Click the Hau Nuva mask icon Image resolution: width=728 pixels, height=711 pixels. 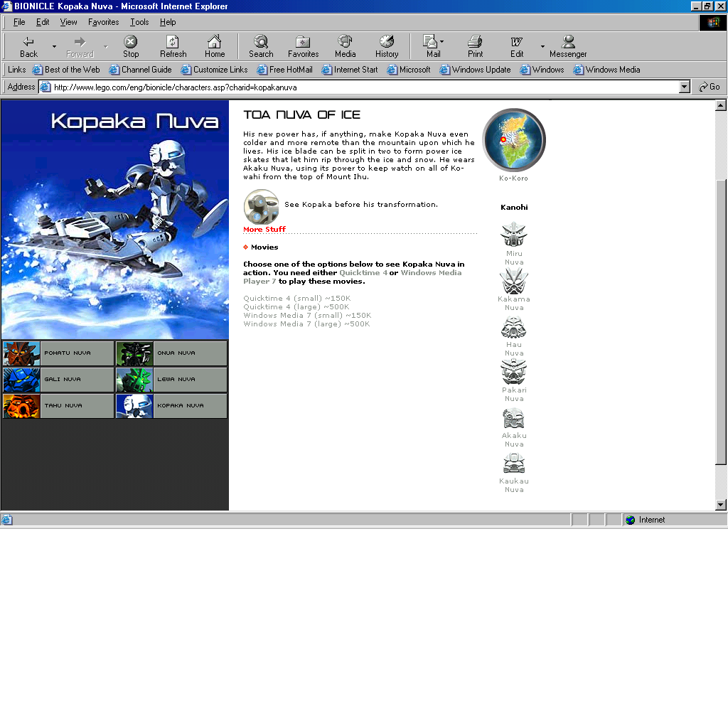[513, 327]
